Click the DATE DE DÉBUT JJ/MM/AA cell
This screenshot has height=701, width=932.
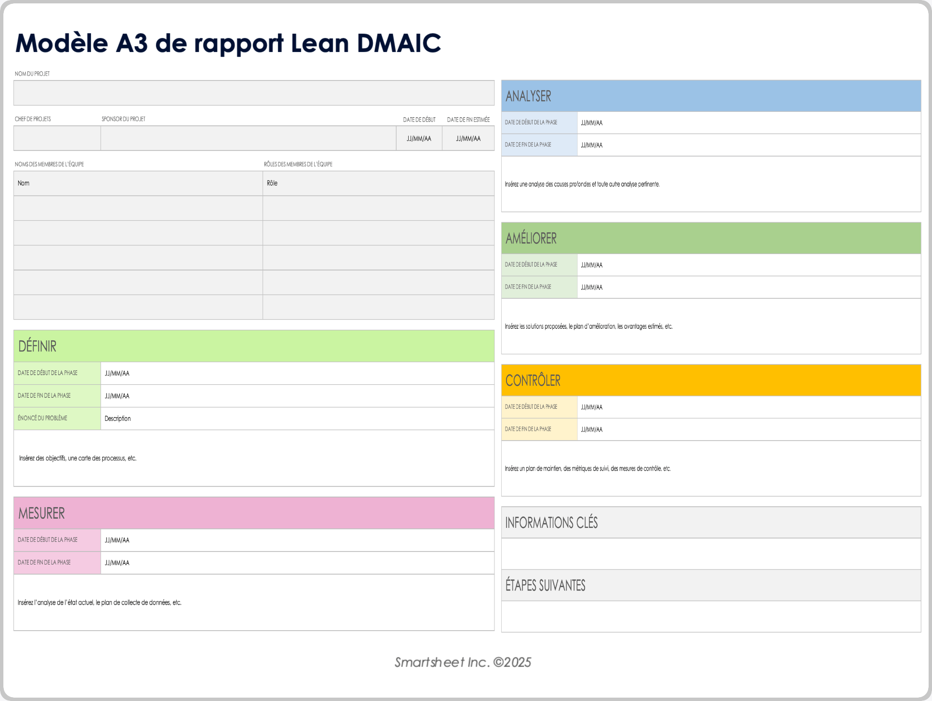419,138
